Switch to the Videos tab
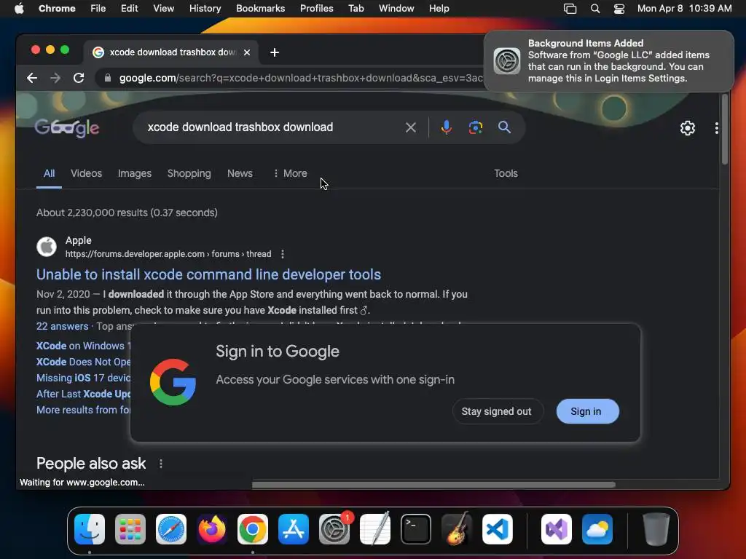 click(86, 173)
